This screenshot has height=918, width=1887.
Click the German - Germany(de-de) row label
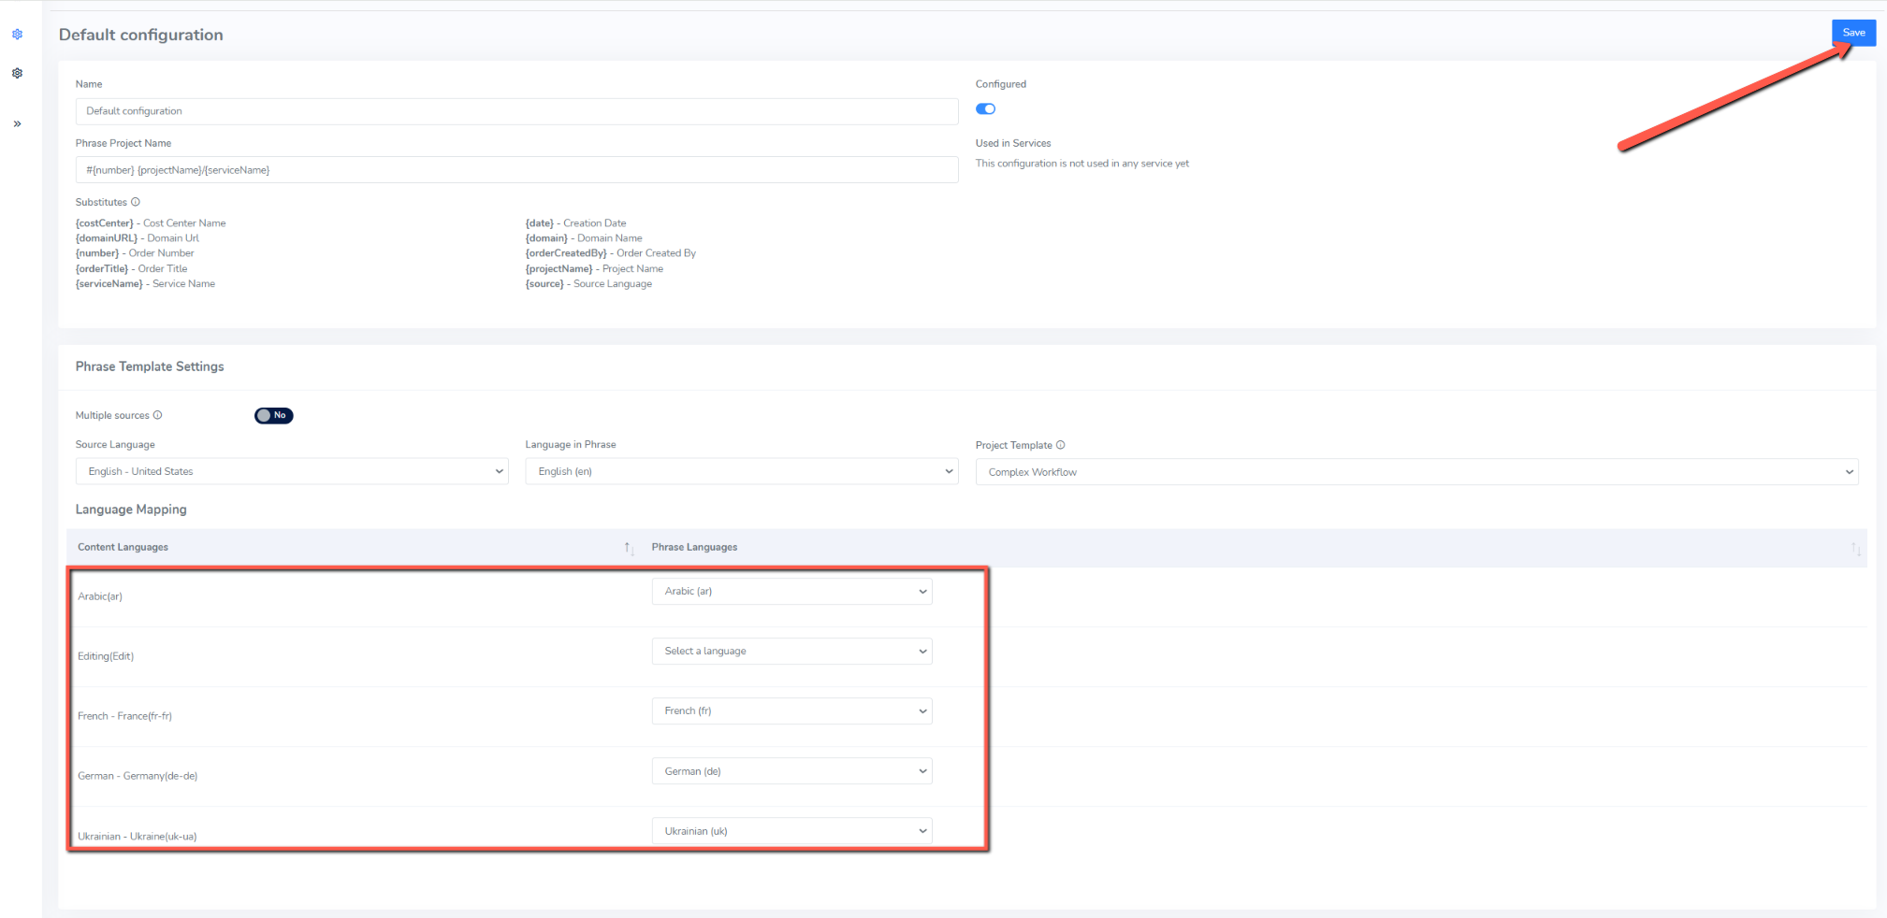tap(138, 776)
